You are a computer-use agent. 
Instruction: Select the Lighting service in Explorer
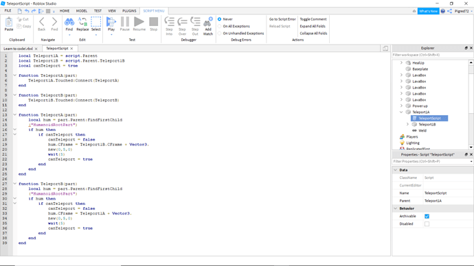click(x=413, y=143)
